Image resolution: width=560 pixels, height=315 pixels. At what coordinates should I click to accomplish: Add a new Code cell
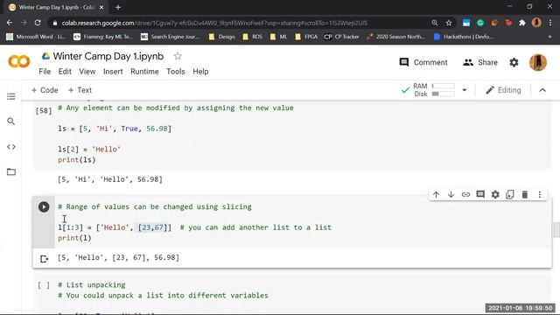click(45, 90)
